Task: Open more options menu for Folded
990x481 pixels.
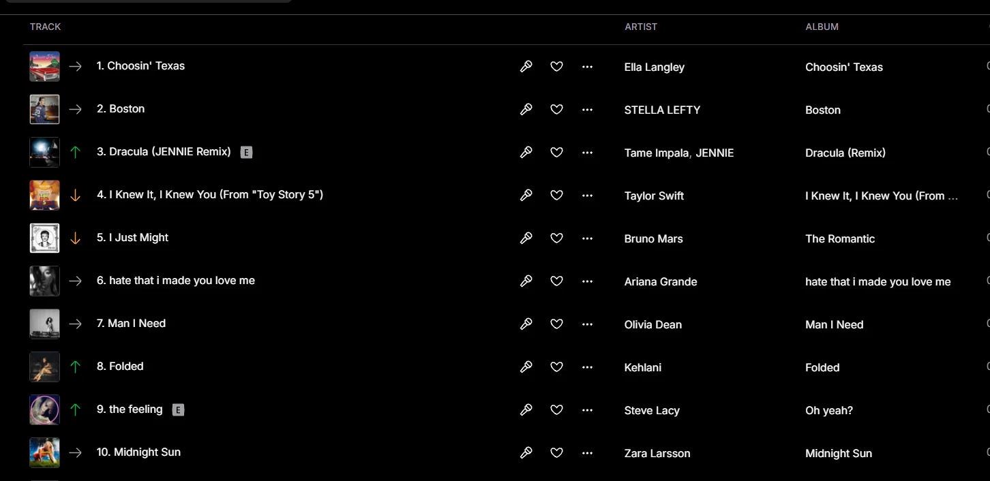Action: (587, 367)
